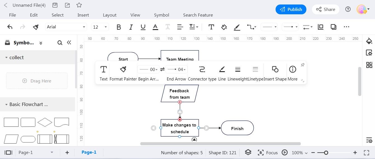Select the diamond decision shape
This screenshot has height=159, width=375.
45,122
